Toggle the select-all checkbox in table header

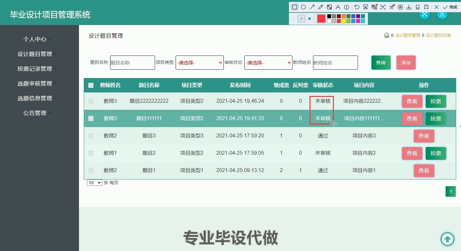91,85
